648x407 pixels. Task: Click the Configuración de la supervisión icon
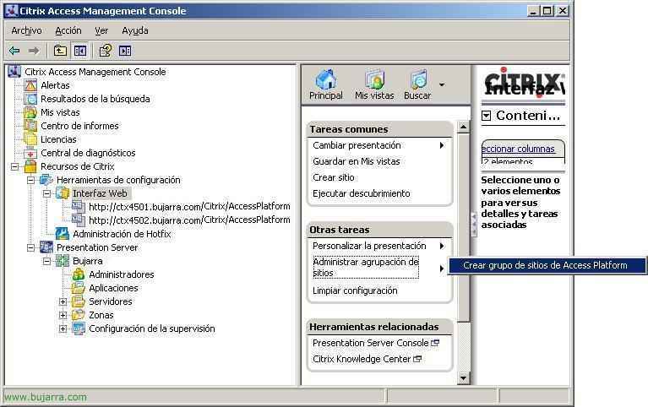coord(79,328)
